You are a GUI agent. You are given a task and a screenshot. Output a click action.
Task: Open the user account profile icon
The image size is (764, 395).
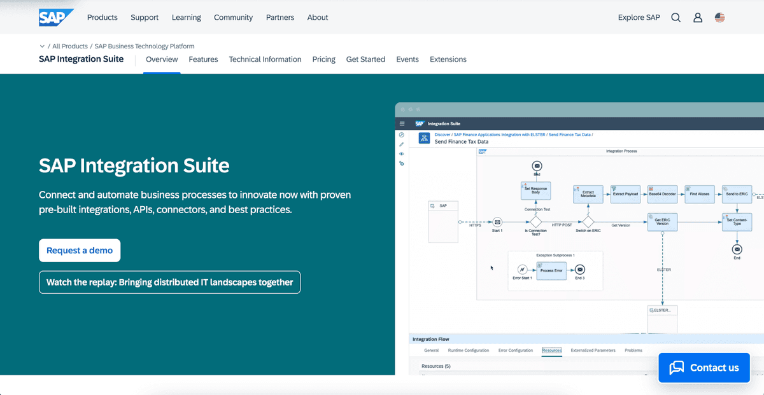(698, 18)
